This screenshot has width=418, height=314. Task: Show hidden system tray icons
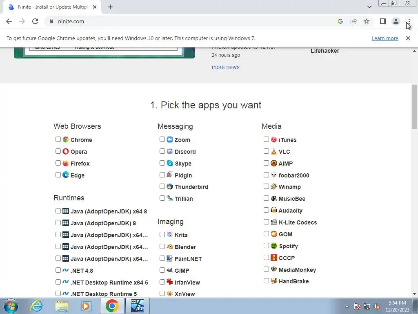[347, 306]
